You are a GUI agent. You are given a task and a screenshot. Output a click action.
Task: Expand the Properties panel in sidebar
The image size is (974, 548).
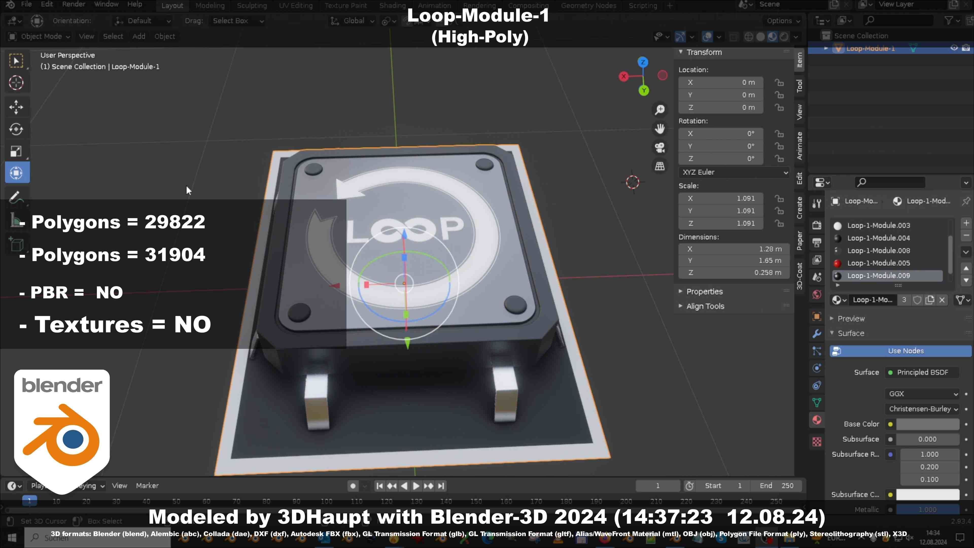(704, 292)
